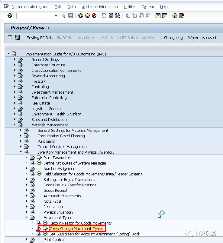
Task: Click the Print icon in toolbar
Action: coord(104,16)
